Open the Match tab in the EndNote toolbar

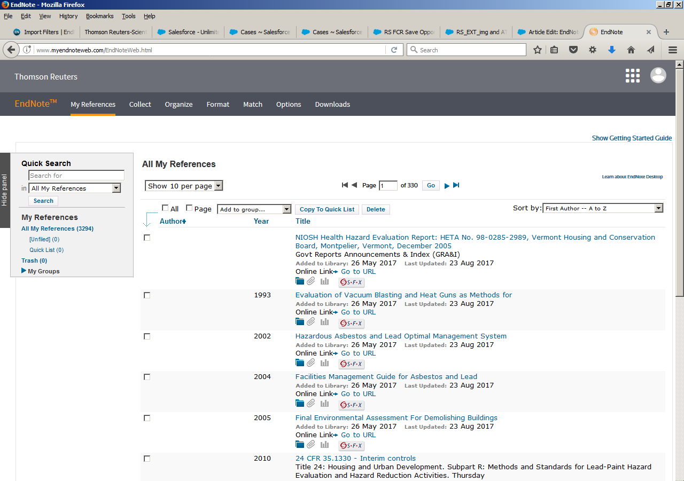252,104
